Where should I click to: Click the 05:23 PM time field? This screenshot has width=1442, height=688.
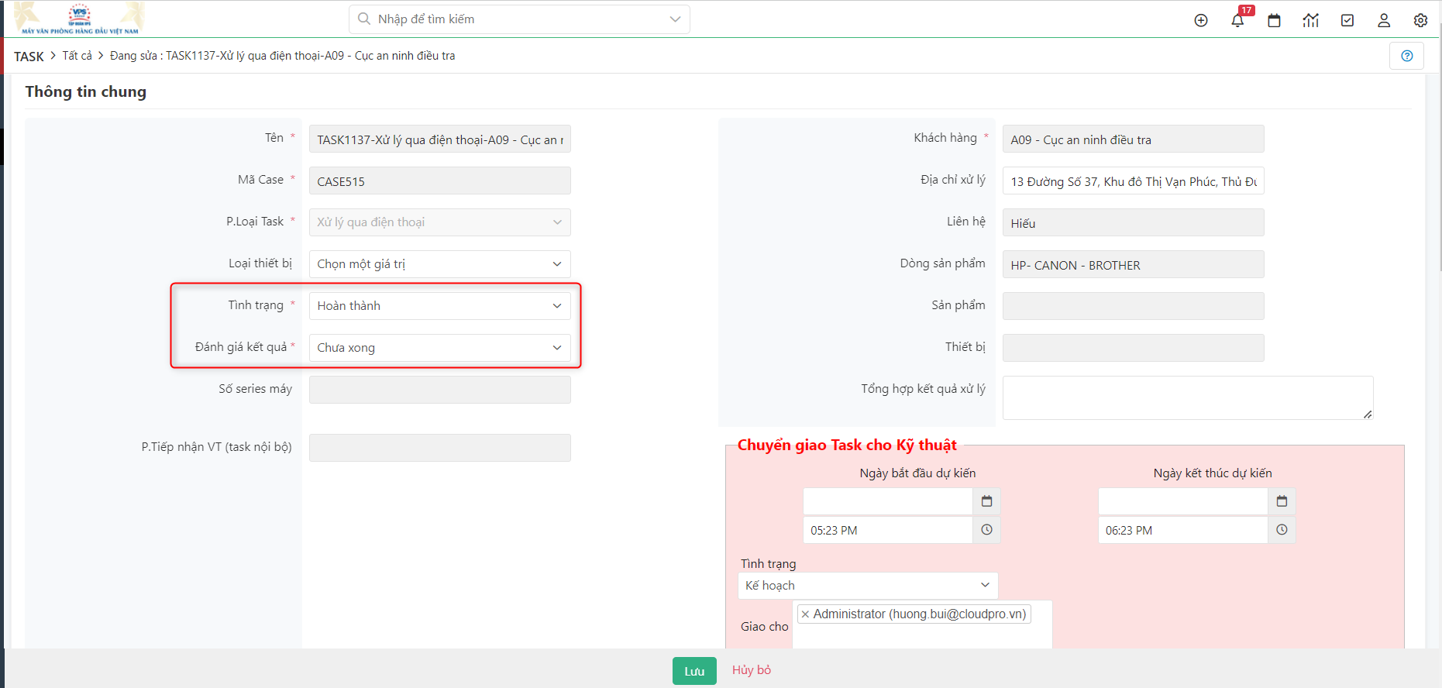(888, 530)
